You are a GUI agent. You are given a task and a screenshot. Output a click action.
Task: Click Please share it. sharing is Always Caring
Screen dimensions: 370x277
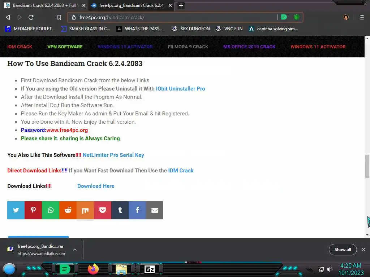(70, 138)
